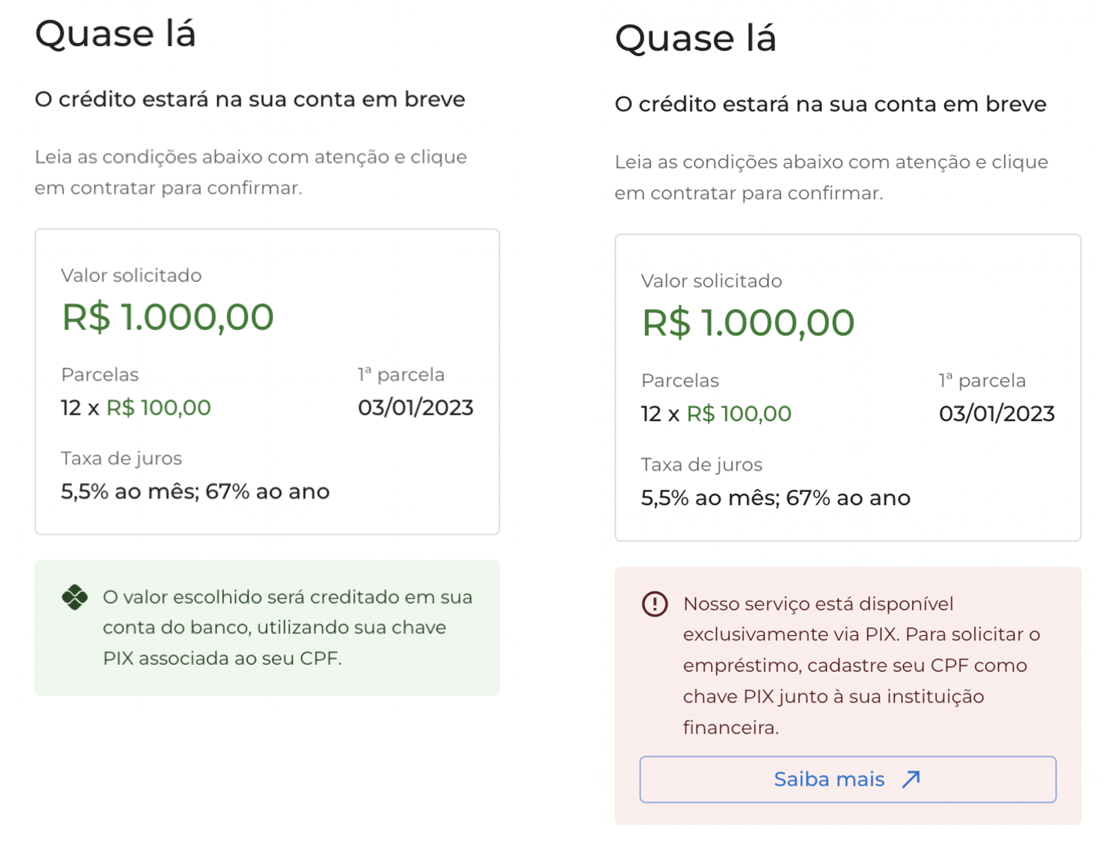Click the interest rate value above red warning
Viewport: 1105px width, 841px height.
coord(776,498)
